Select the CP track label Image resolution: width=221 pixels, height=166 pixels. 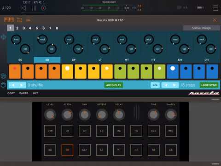74,60
